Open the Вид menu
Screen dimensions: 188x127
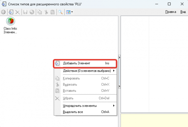[183, 12]
